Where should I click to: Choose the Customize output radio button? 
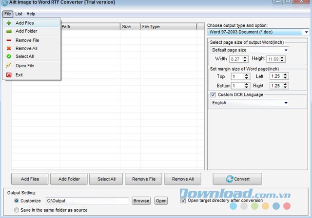pos(17,200)
